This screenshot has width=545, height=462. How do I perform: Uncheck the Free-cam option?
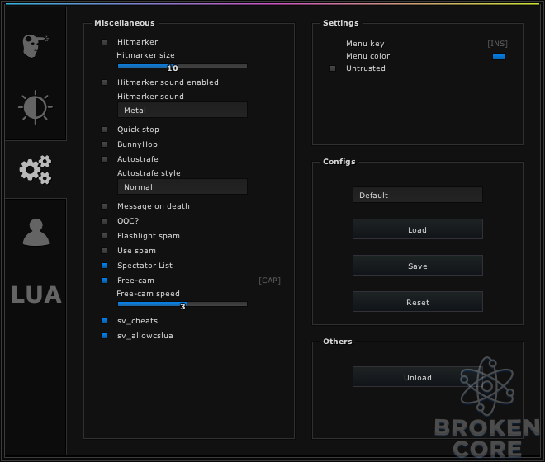(x=104, y=280)
